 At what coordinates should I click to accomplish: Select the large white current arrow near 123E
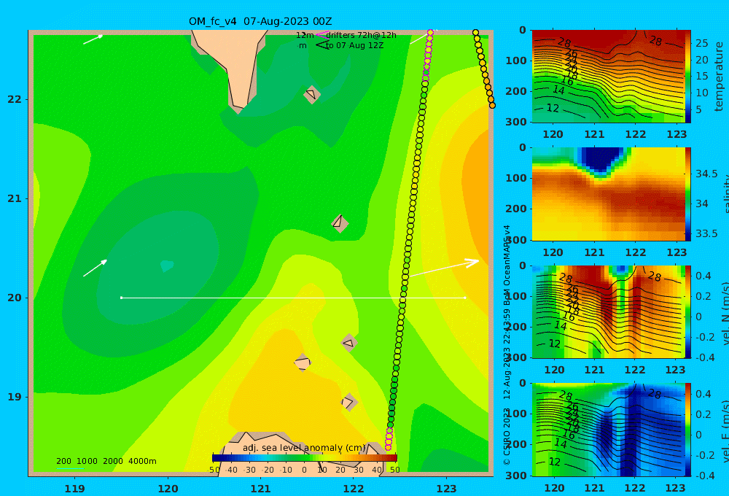[445, 268]
